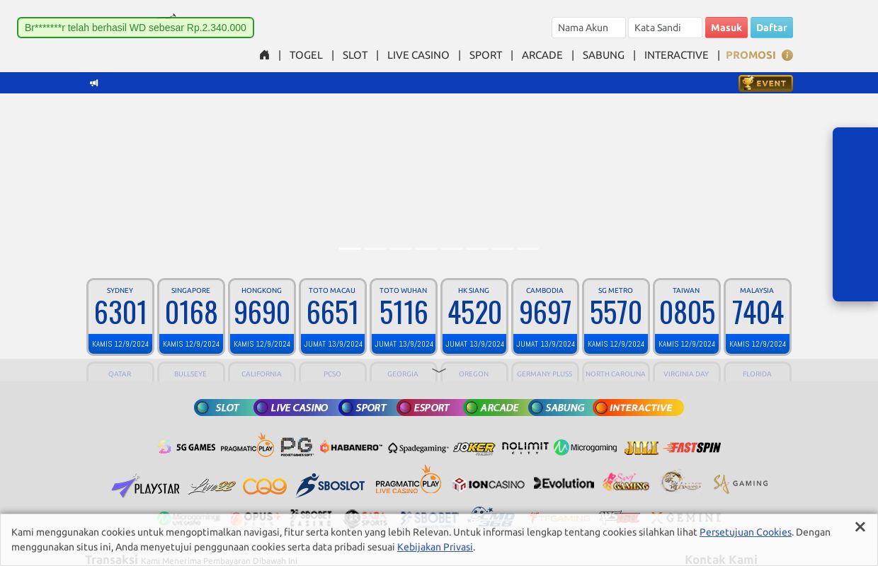Select the Habanero provider logo

click(351, 447)
